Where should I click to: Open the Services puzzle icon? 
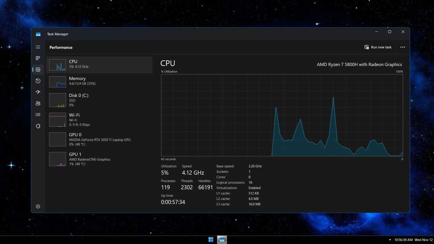pos(38,126)
